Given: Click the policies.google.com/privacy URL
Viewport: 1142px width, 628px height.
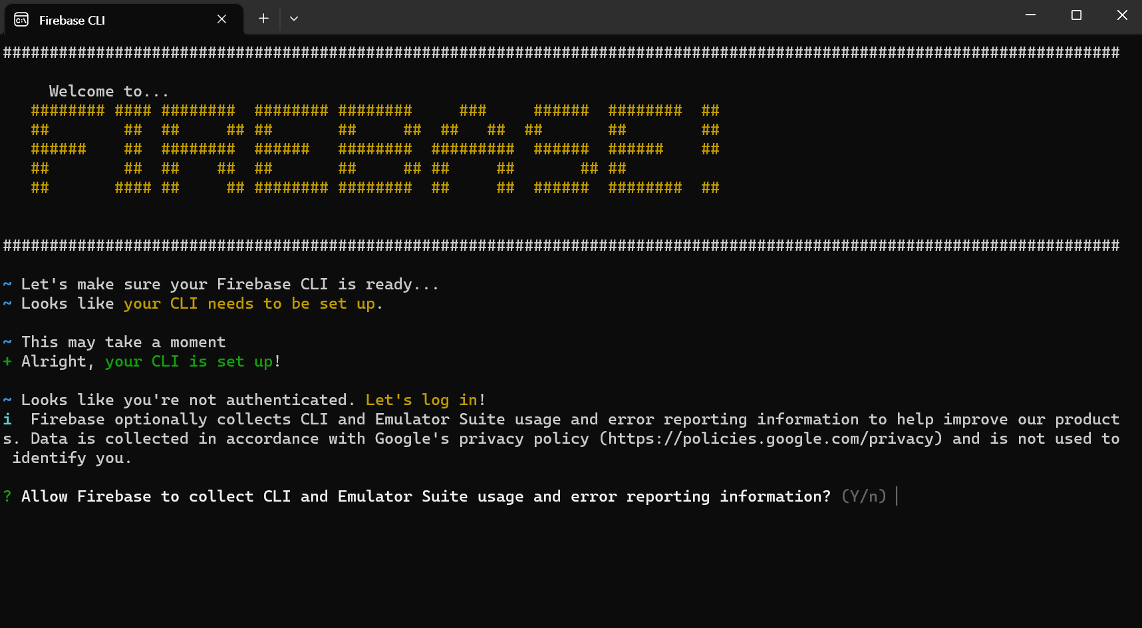Looking at the screenshot, I should pyautogui.click(x=771, y=439).
